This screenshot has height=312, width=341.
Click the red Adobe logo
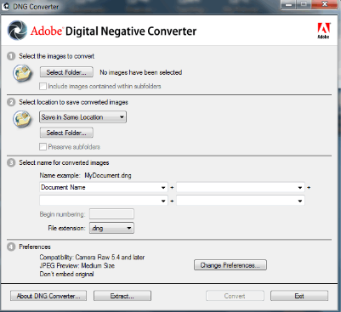tap(323, 31)
